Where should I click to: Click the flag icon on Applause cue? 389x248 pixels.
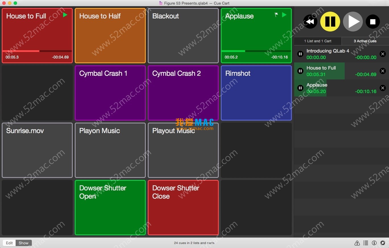click(276, 15)
